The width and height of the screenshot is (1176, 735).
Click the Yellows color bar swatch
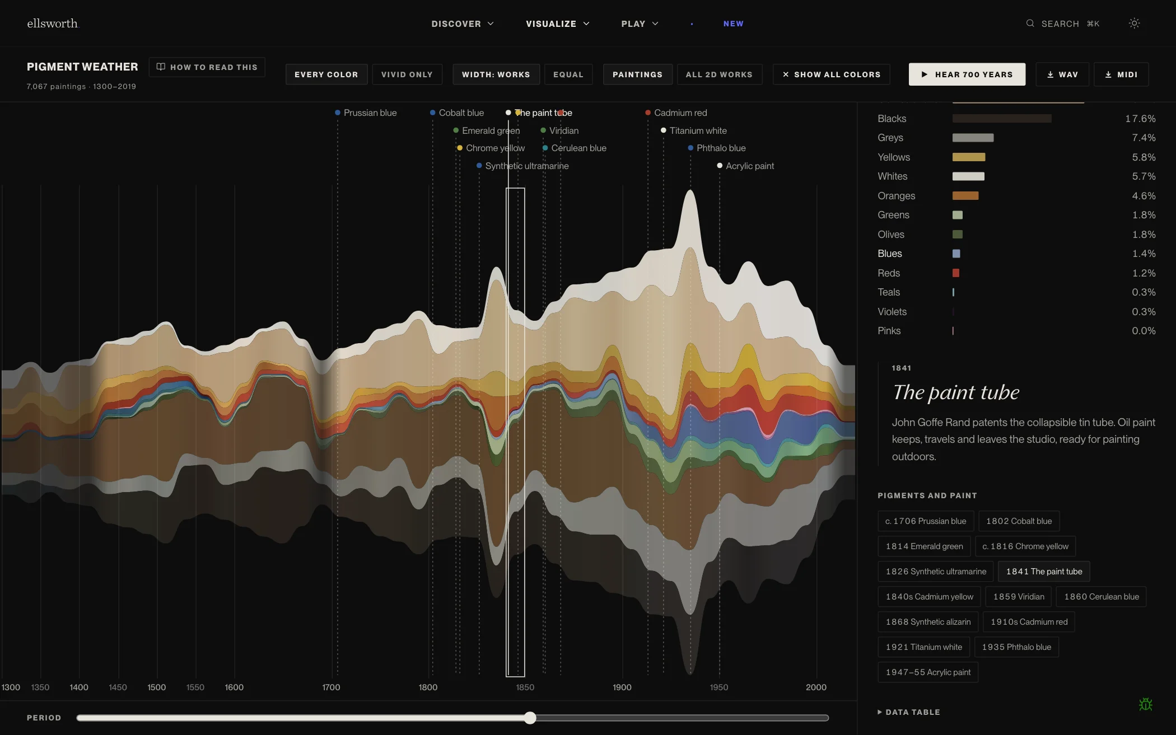pyautogui.click(x=969, y=157)
